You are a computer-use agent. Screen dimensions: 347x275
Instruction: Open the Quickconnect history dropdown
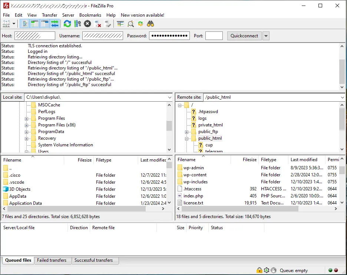pos(266,36)
